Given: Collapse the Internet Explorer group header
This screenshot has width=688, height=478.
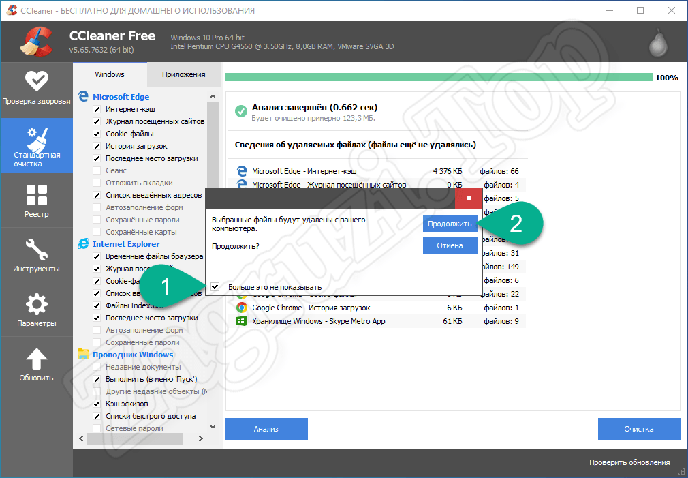Looking at the screenshot, I should [126, 244].
